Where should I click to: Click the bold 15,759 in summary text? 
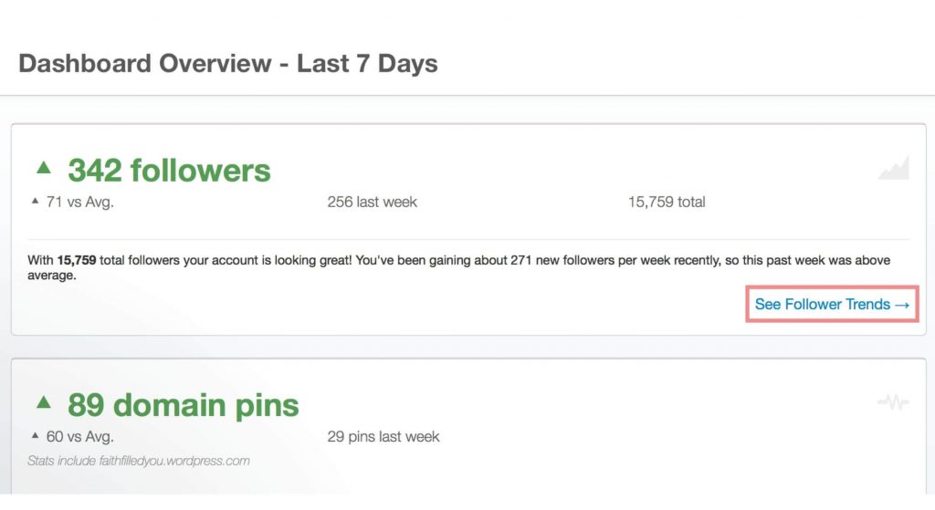[x=77, y=260]
